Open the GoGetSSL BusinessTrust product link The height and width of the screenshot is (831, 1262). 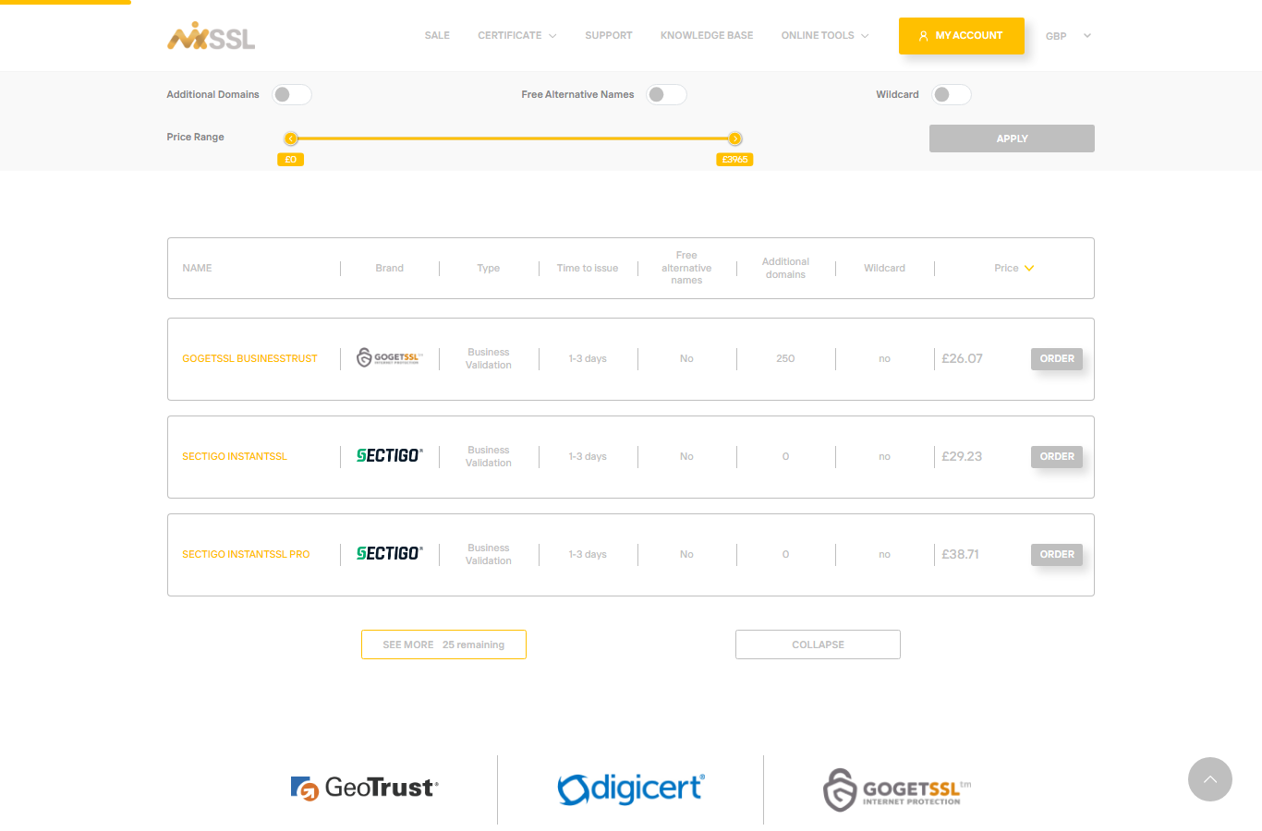249,358
